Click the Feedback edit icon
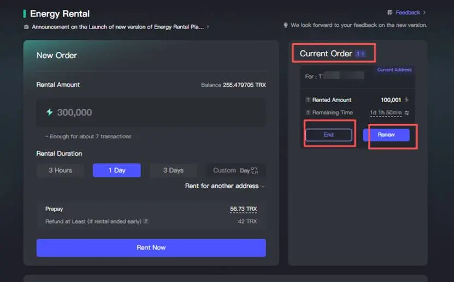The height and width of the screenshot is (282, 454). click(390, 12)
